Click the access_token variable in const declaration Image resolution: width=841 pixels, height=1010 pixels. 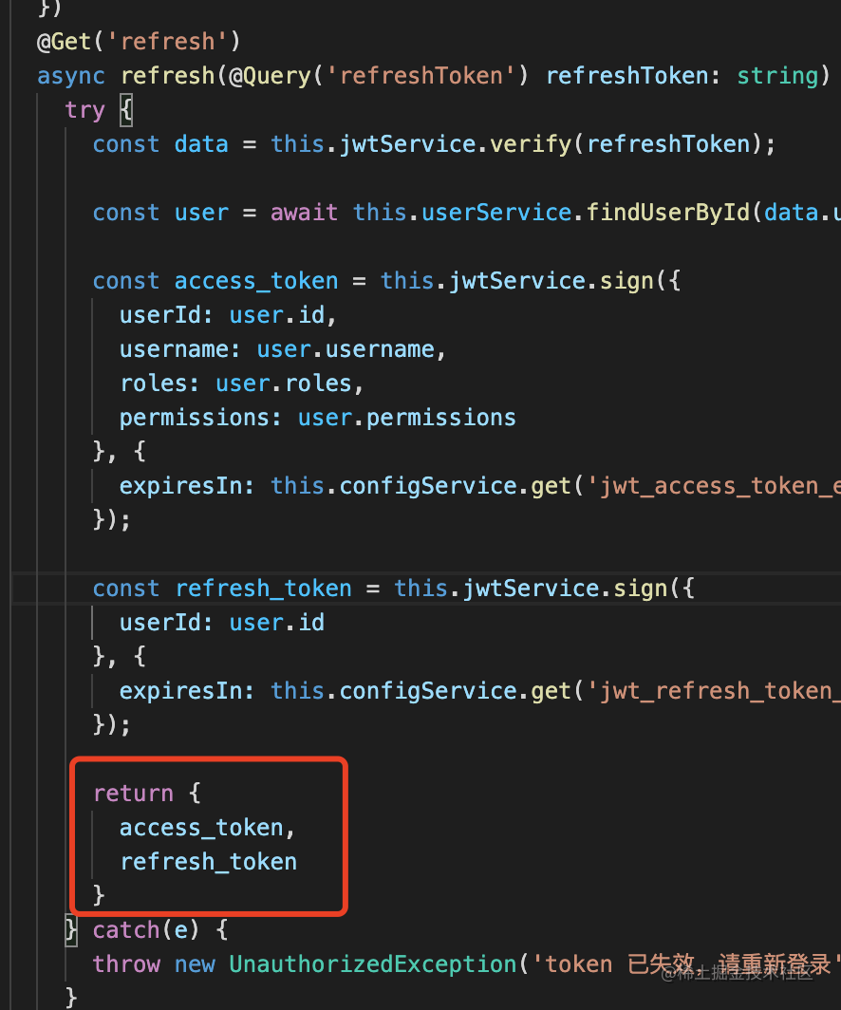(x=256, y=281)
